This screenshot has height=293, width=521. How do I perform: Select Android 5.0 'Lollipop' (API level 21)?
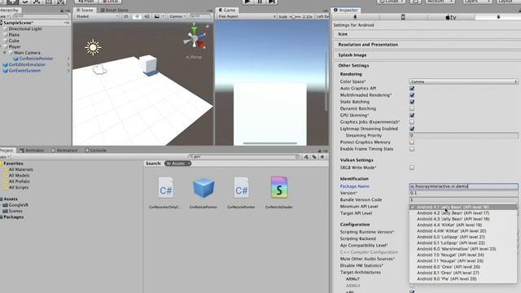[x=451, y=237]
